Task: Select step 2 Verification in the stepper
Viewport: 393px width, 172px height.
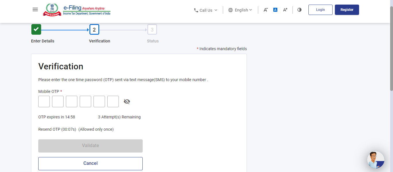Action: coord(94,29)
